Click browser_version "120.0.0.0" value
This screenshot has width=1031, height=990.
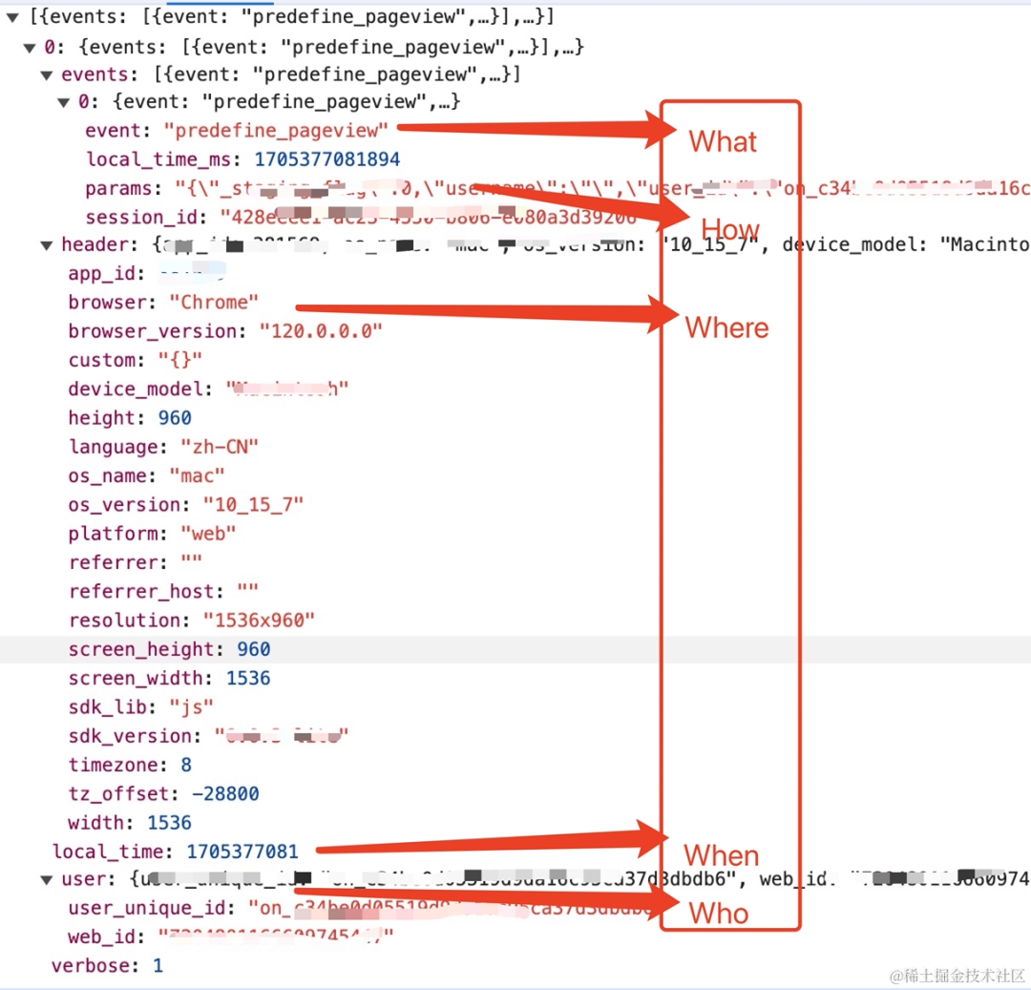tap(320, 330)
